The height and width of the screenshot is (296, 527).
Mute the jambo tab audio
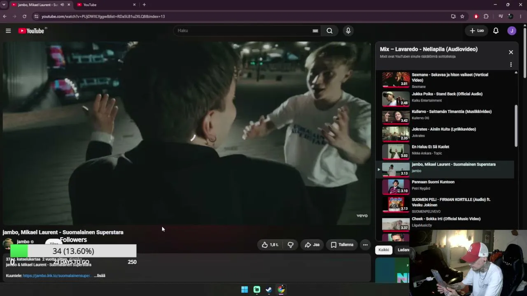62,5
